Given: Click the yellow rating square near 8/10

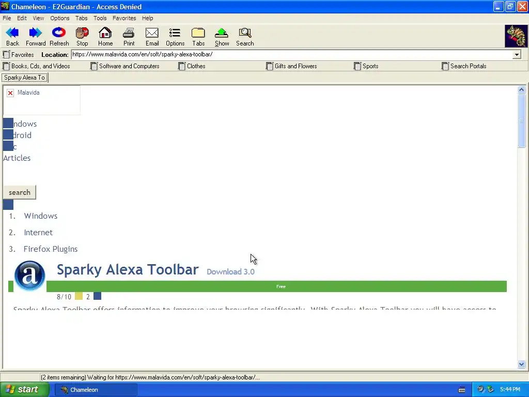Looking at the screenshot, I should [79, 296].
